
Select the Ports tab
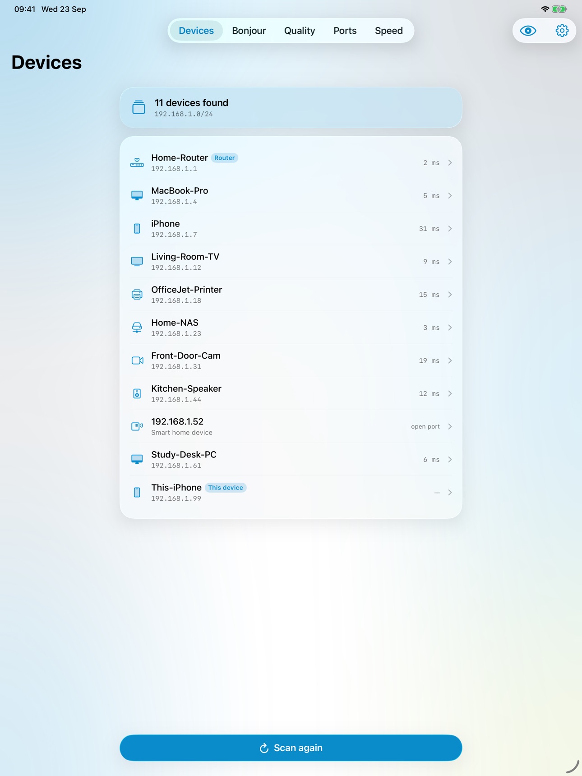click(x=345, y=31)
